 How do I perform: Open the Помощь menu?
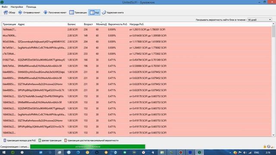pyautogui.click(x=31, y=7)
